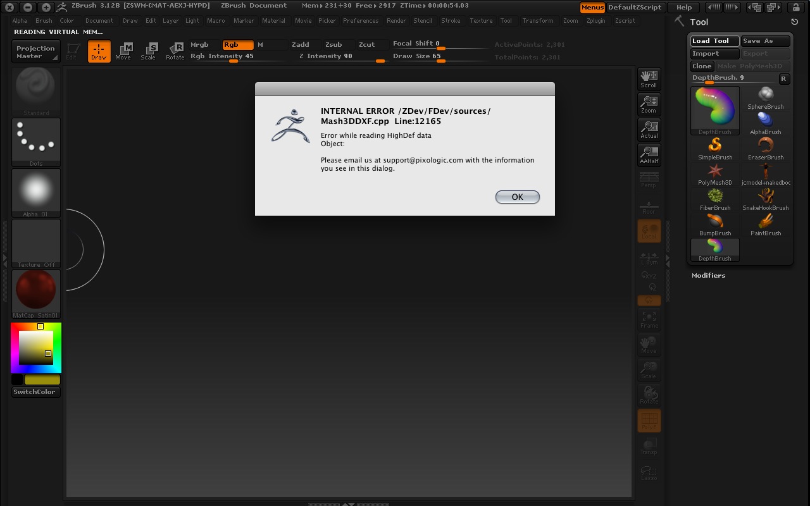Click the Actual size icon
This screenshot has height=506, width=810.
tap(649, 129)
